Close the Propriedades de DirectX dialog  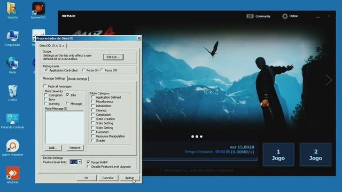pyautogui.click(x=139, y=38)
